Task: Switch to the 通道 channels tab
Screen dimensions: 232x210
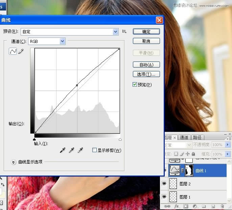Action: tap(184, 138)
